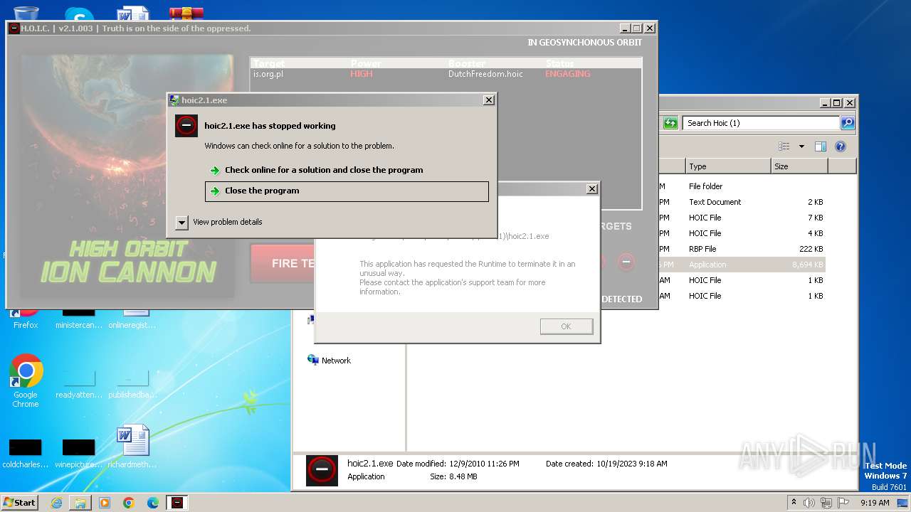This screenshot has height=512, width=911.
Task: Open the Start menu
Action: [x=20, y=503]
